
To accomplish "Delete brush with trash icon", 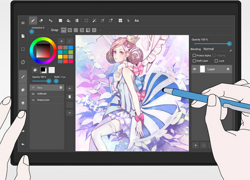I will [70, 96].
